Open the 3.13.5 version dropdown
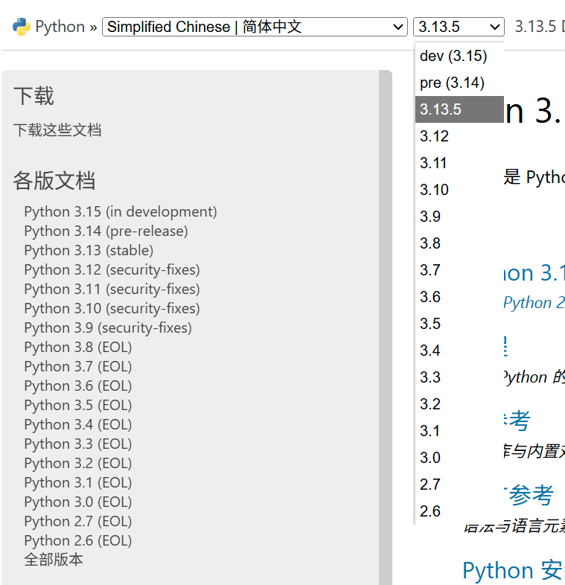Screen dimensions: 565x585 (459, 27)
